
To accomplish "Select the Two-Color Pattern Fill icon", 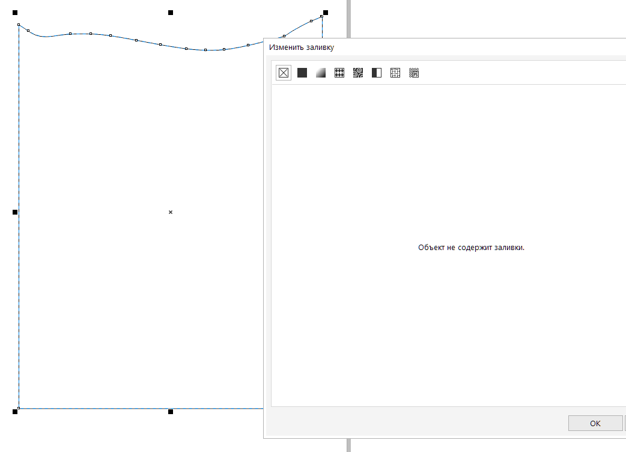I will click(377, 73).
